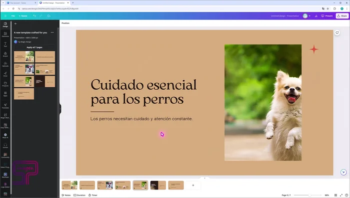This screenshot has width=350, height=198.
Task: Go back from the template panel
Action: coord(15,23)
